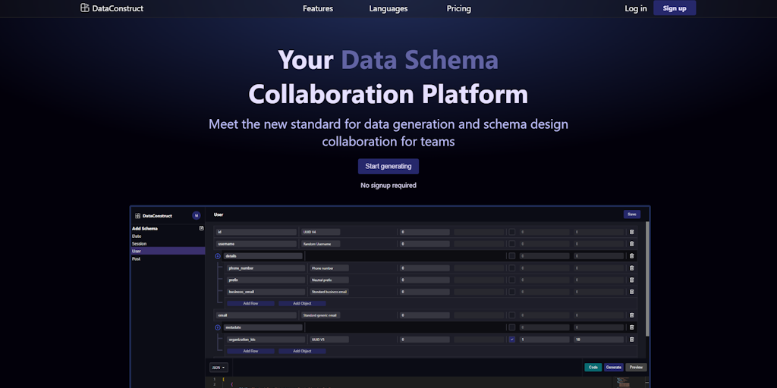
Task: Uncheck the organization_ids row checkbox
Action: click(511, 339)
